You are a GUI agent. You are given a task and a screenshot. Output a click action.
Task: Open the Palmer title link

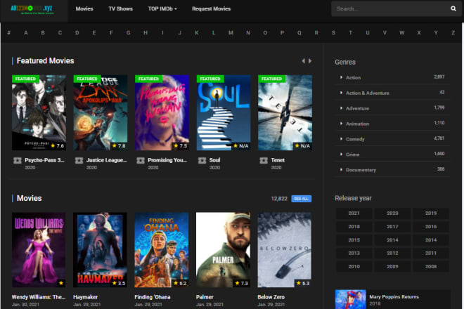(x=205, y=297)
